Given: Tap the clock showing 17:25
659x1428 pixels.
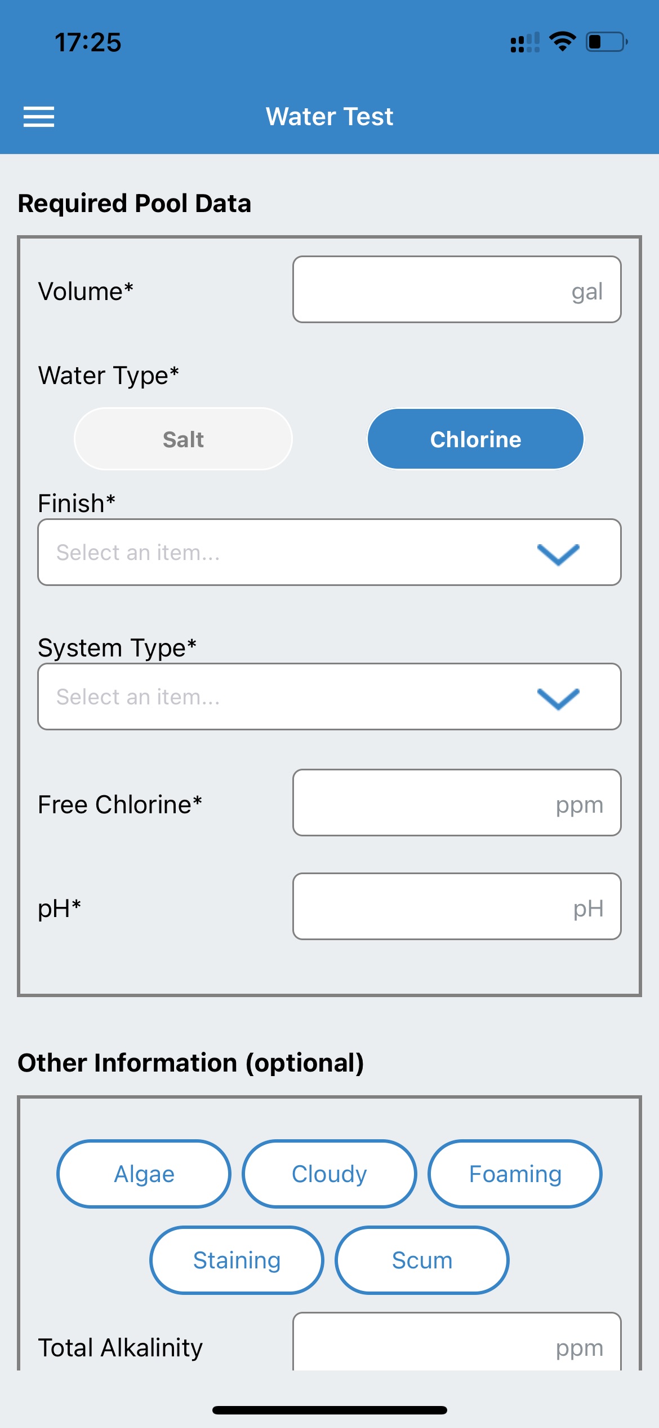Looking at the screenshot, I should (x=88, y=42).
